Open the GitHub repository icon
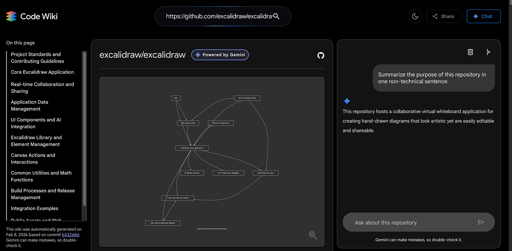This screenshot has width=512, height=251. pos(320,55)
